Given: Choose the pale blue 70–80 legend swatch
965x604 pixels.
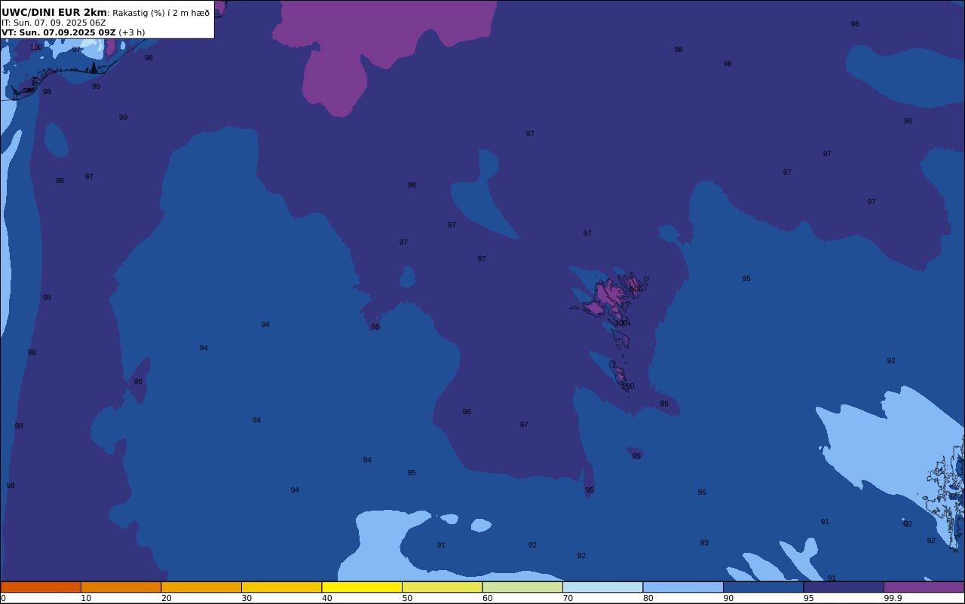Looking at the screenshot, I should (602, 587).
